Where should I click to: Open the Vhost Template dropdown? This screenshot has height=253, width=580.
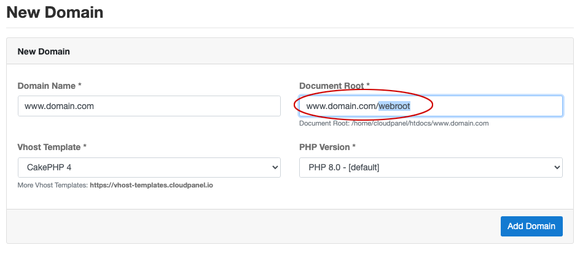[149, 167]
